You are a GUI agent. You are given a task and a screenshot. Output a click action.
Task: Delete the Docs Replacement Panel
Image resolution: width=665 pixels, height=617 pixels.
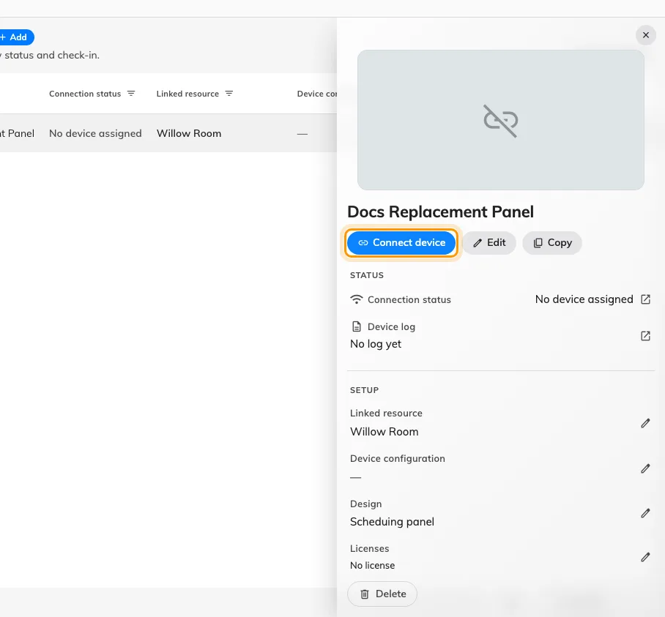pyautogui.click(x=382, y=594)
